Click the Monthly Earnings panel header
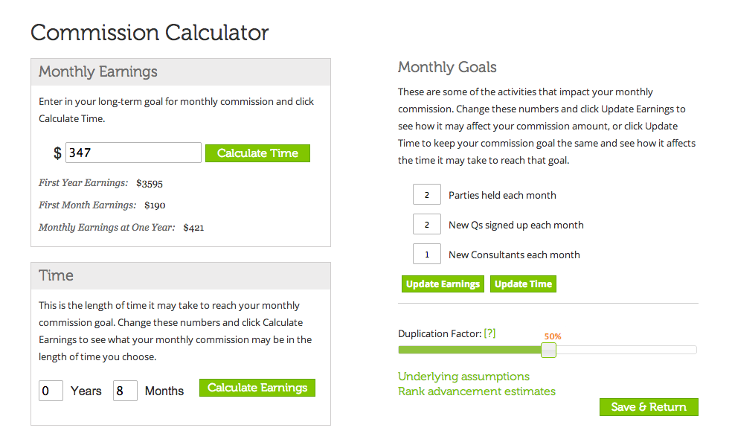The width and height of the screenshot is (732, 448). 181,72
